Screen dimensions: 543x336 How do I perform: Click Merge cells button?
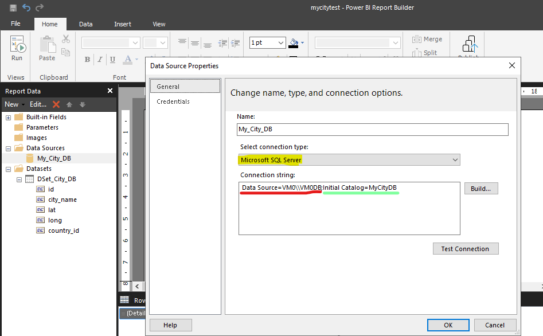pyautogui.click(x=427, y=39)
